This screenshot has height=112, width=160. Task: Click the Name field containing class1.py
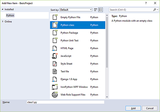(x=65, y=102)
